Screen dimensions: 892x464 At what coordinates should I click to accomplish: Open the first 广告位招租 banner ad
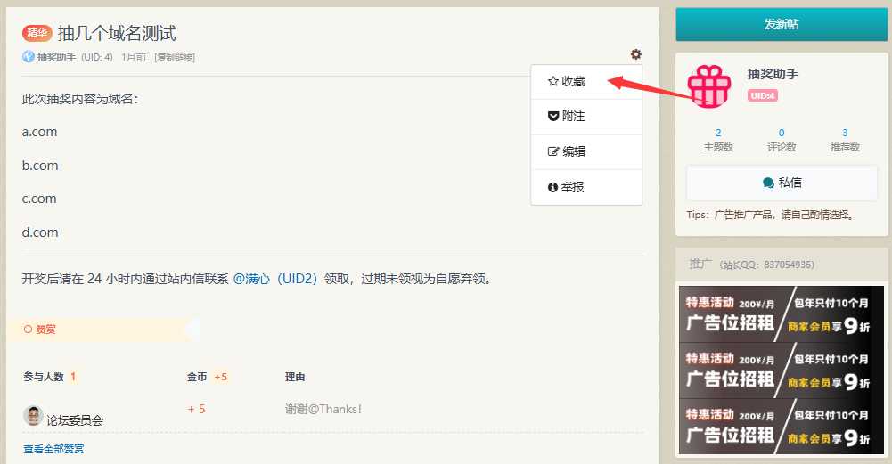point(782,314)
